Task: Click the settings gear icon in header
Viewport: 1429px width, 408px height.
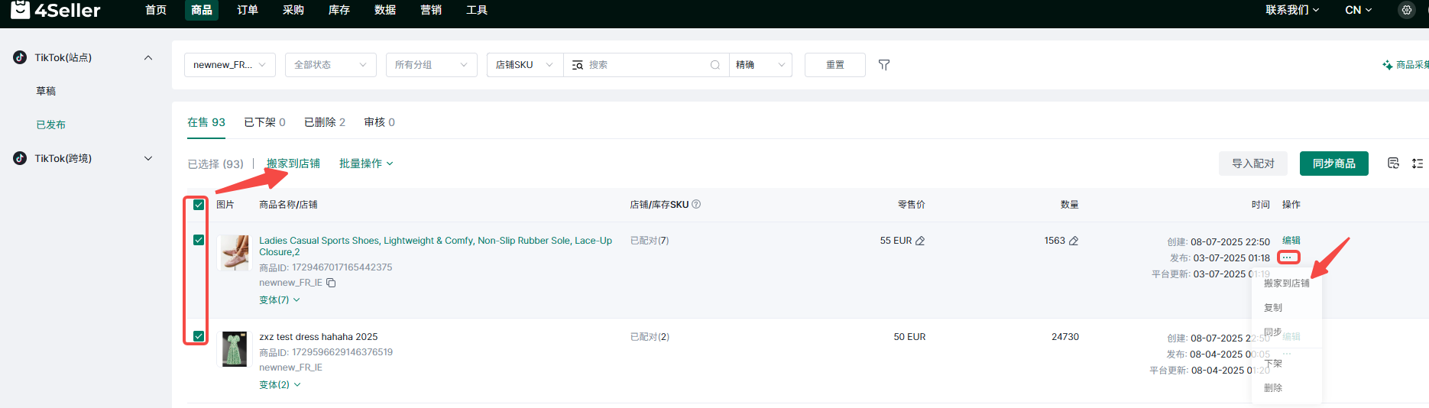Action: pos(1406,10)
